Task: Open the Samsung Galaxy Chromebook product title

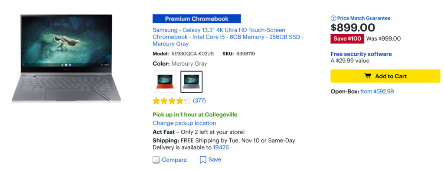Action: [x=228, y=37]
